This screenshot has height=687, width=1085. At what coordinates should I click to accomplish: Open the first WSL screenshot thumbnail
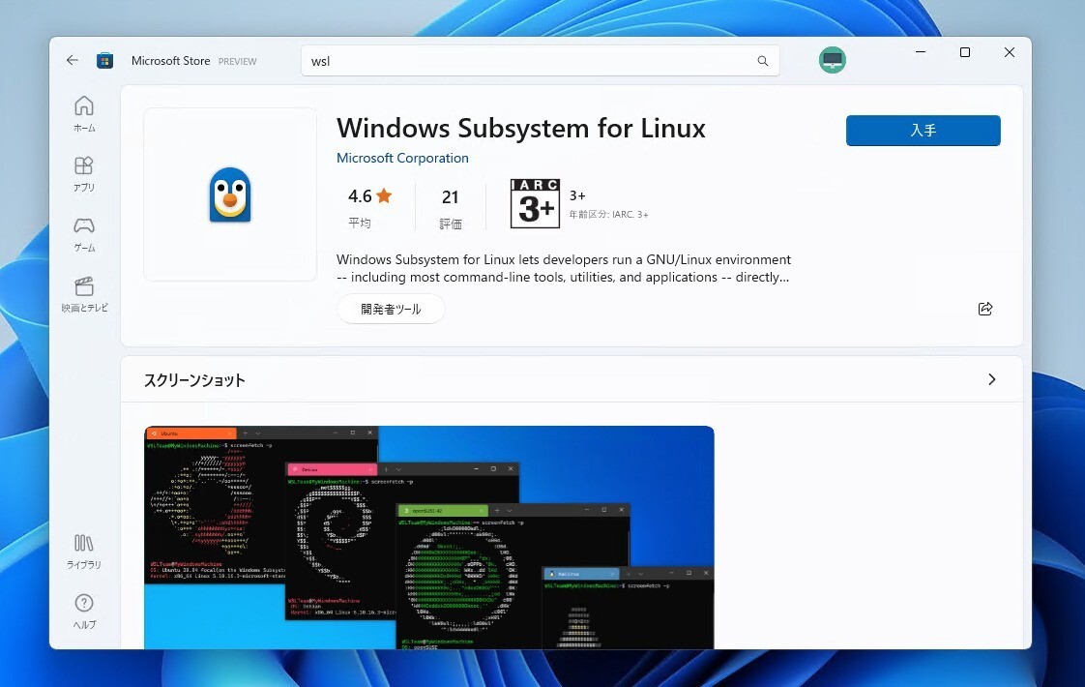tap(429, 536)
